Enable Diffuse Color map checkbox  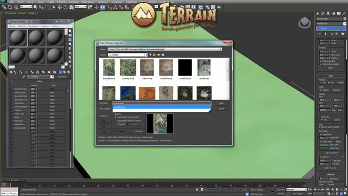13,93
